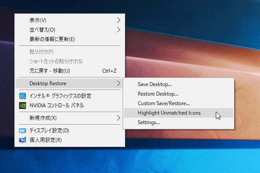The width and height of the screenshot is (260, 173).
Task: Open the Desktop Restore menu entry
Action: pos(70,83)
